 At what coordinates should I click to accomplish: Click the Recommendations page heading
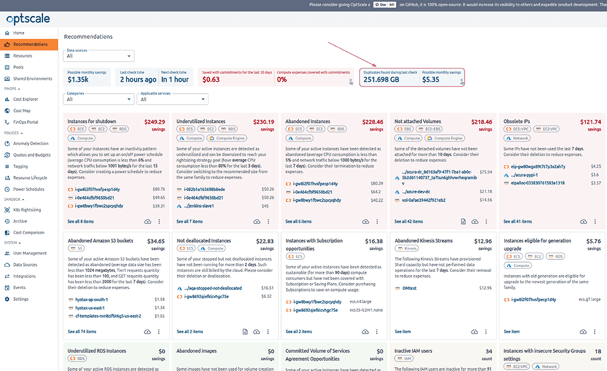(89, 36)
